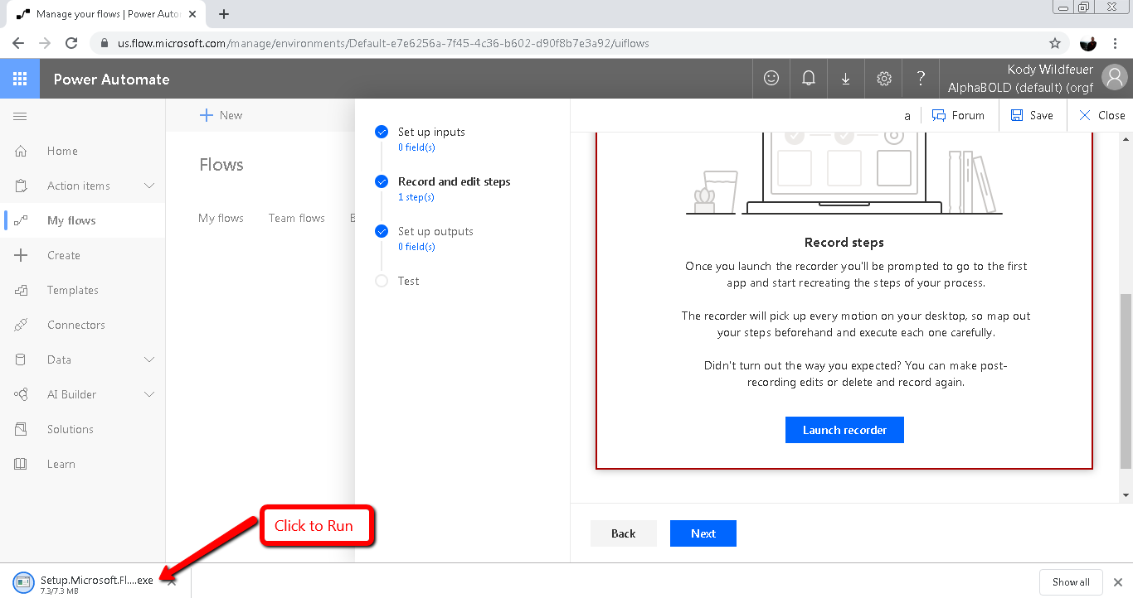Collapse the navigation hamburger menu
This screenshot has height=603, width=1133.
[20, 116]
